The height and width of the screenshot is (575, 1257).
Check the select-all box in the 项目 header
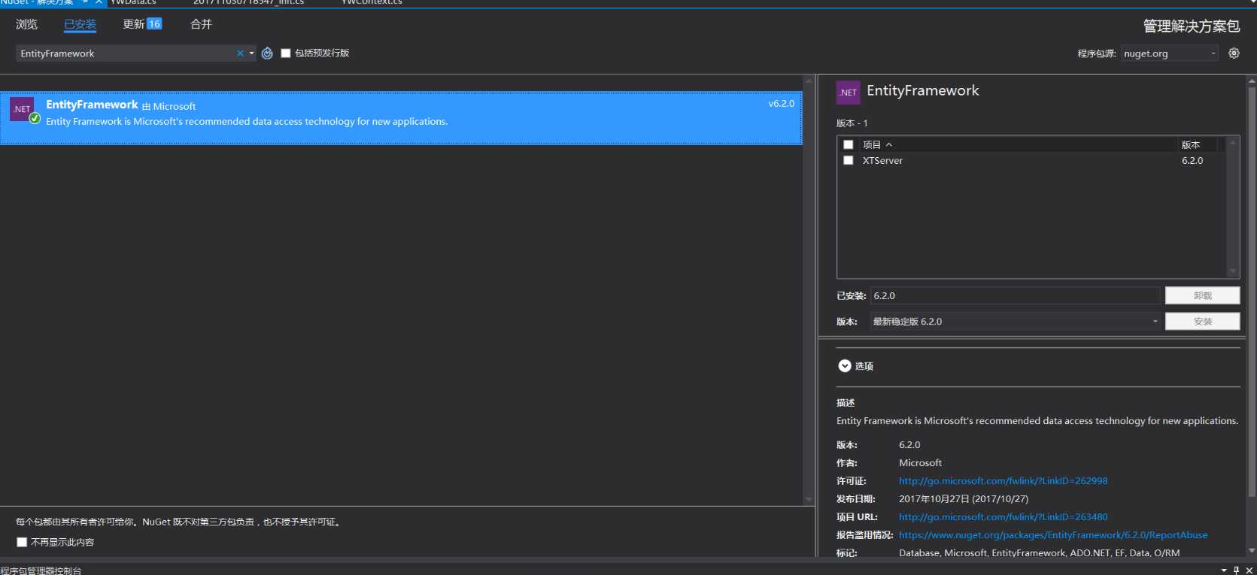[849, 144]
